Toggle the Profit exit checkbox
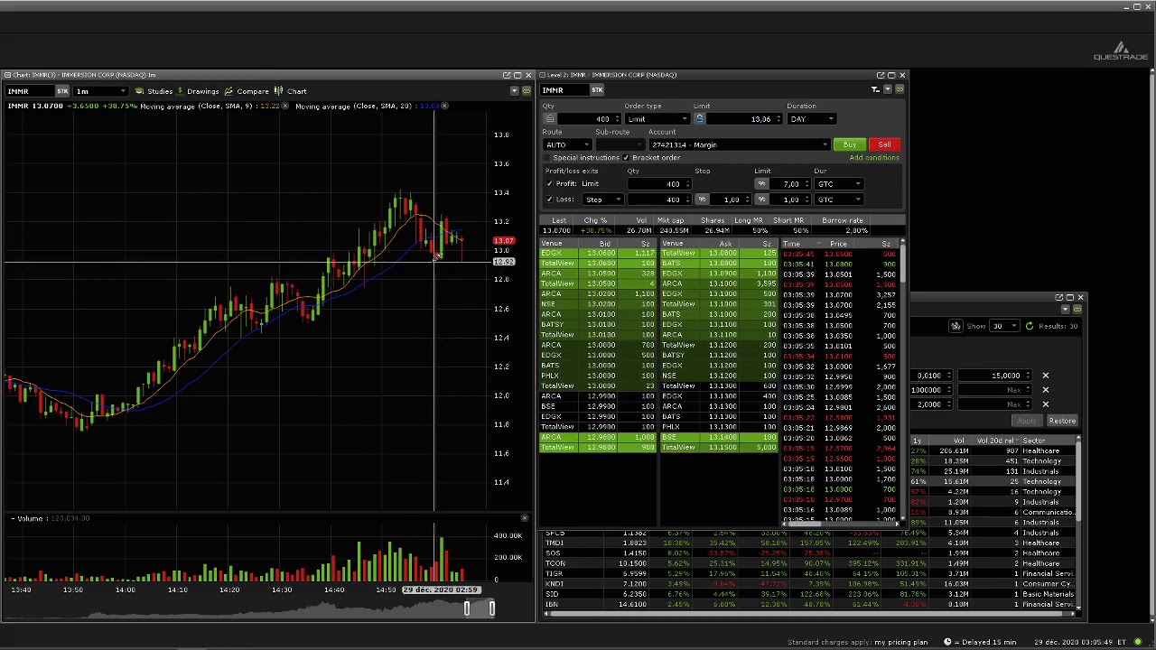 click(x=549, y=184)
